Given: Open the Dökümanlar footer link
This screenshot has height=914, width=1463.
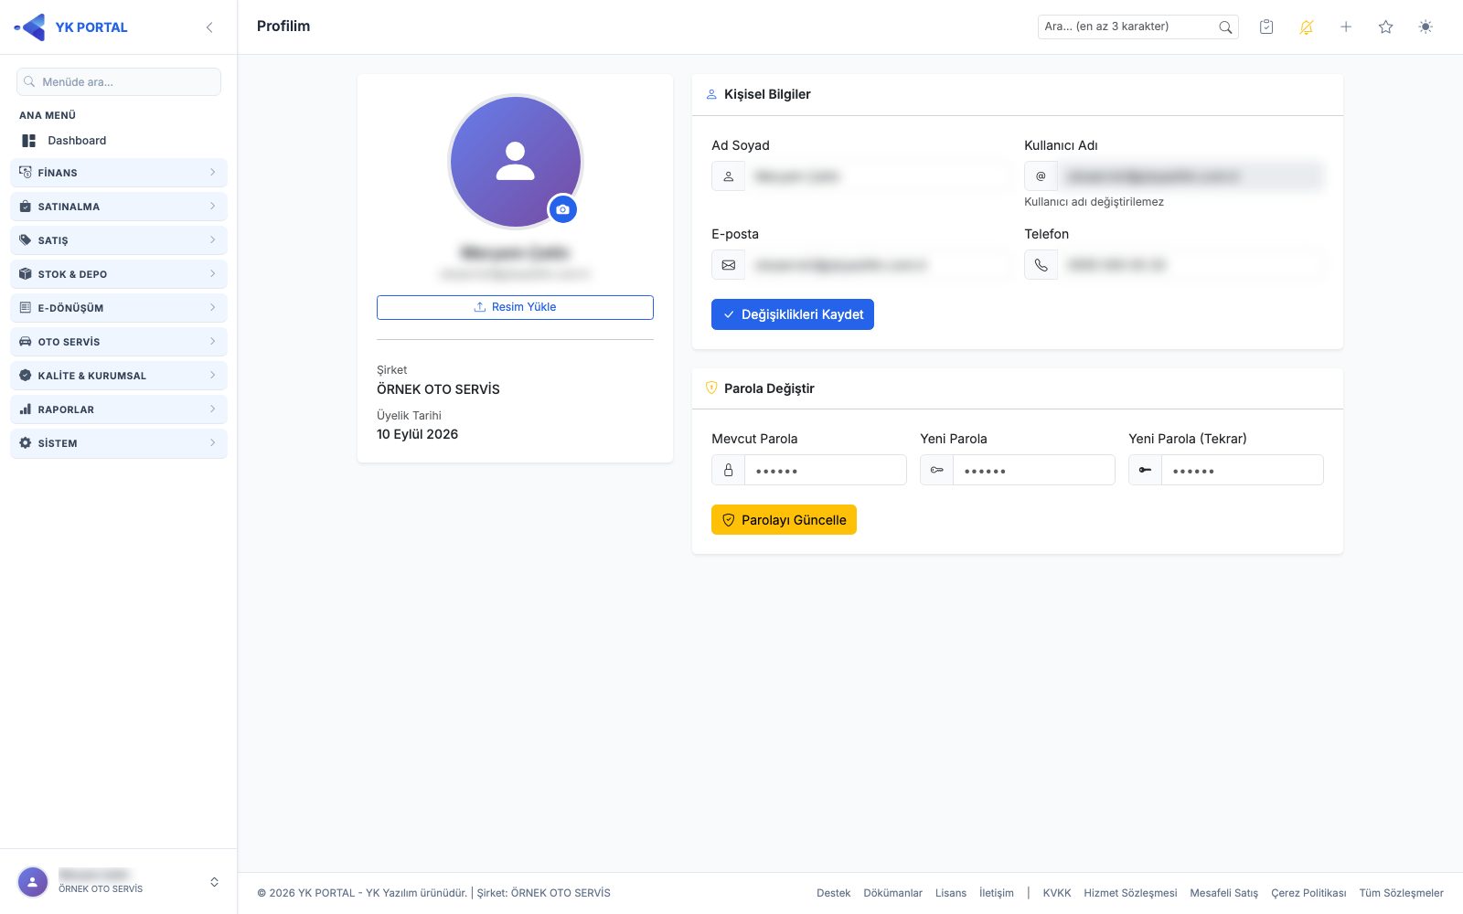Looking at the screenshot, I should [x=892, y=893].
